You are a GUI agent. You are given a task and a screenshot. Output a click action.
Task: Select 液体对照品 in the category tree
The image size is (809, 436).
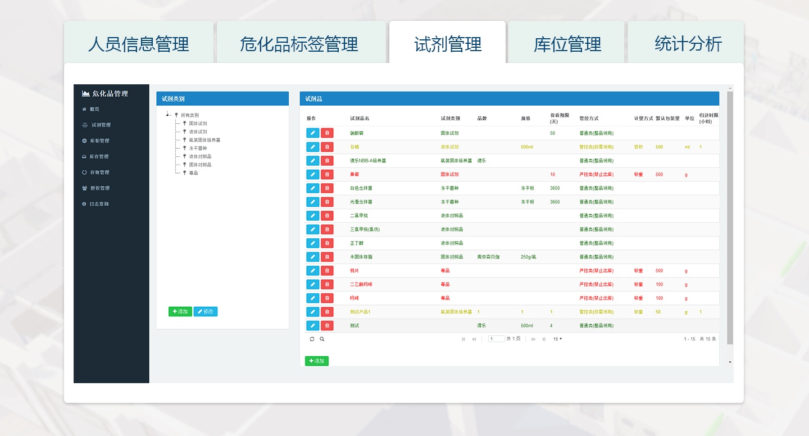click(x=200, y=157)
